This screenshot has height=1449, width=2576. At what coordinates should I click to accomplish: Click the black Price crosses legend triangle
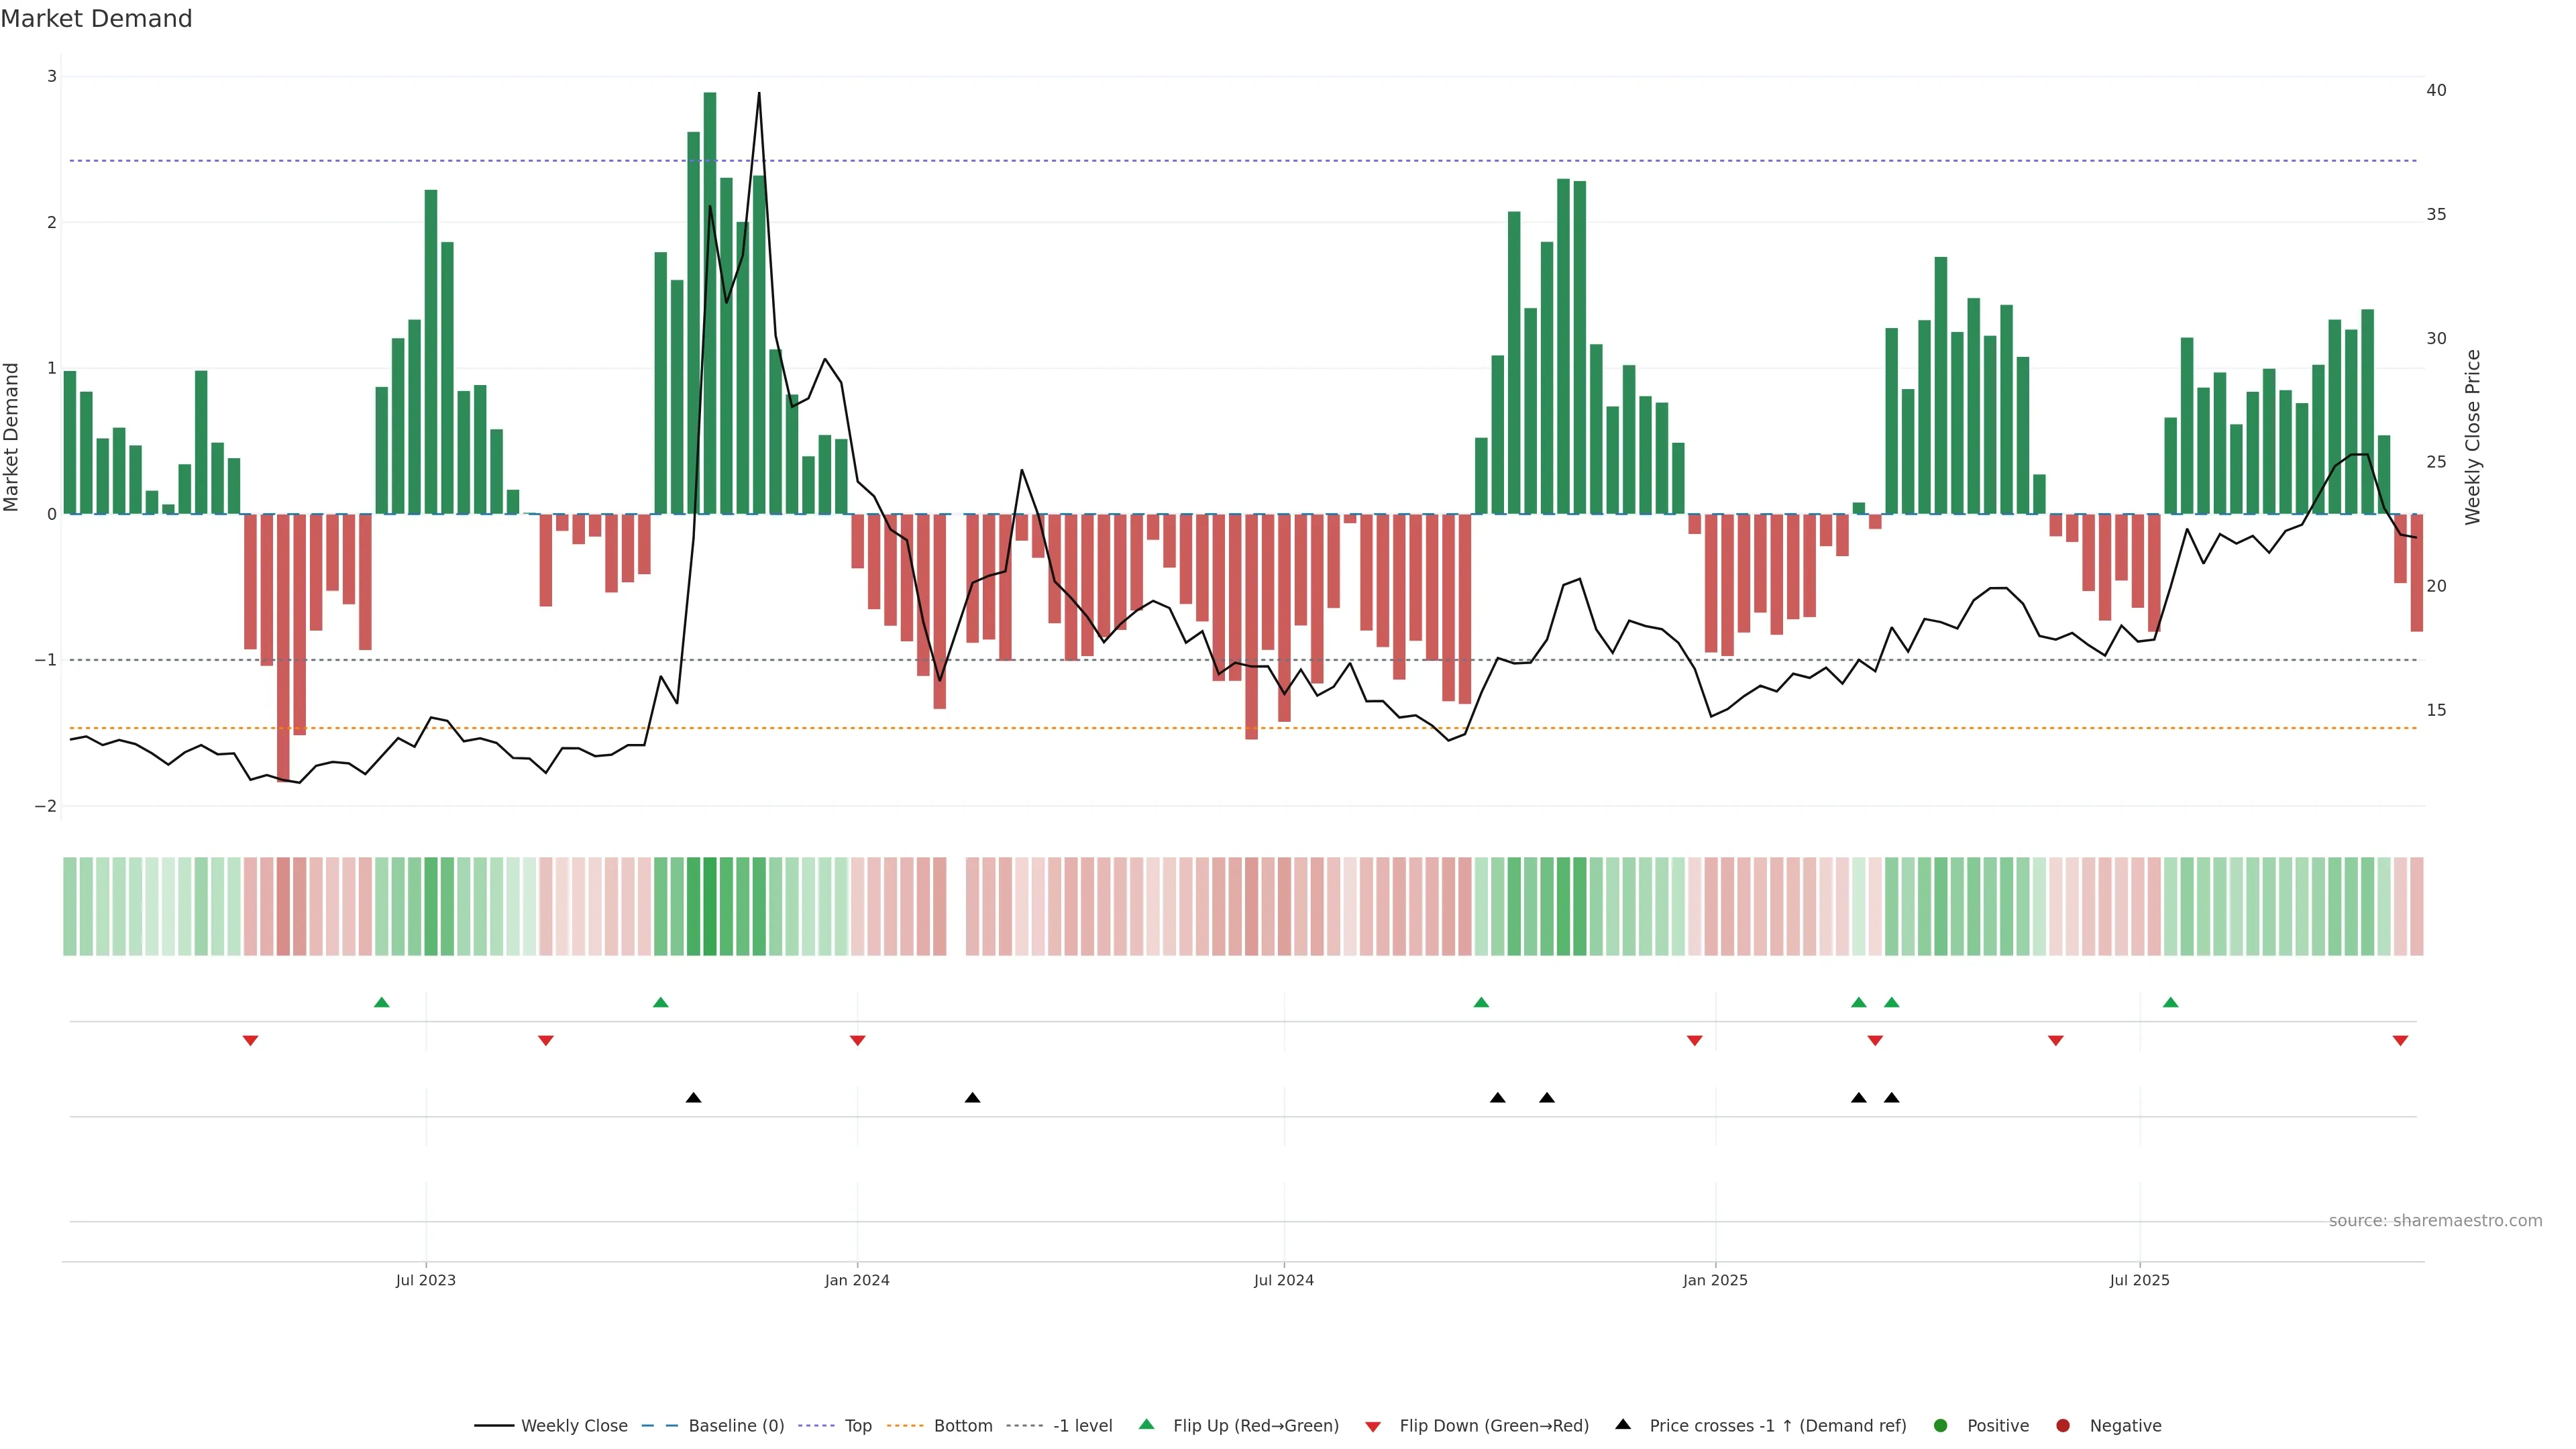pyautogui.click(x=1623, y=1424)
